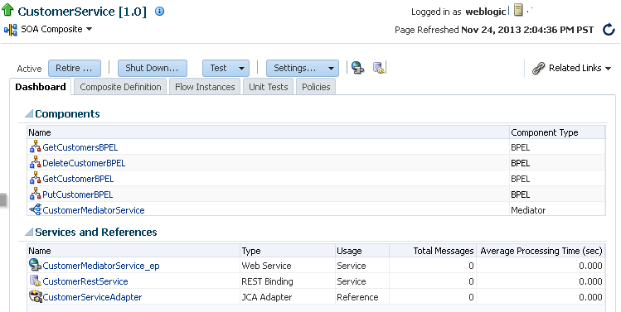Open the Test button dropdown arrow

[x=241, y=68]
